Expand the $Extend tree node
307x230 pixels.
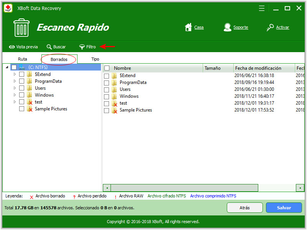pyautogui.click(x=15, y=74)
